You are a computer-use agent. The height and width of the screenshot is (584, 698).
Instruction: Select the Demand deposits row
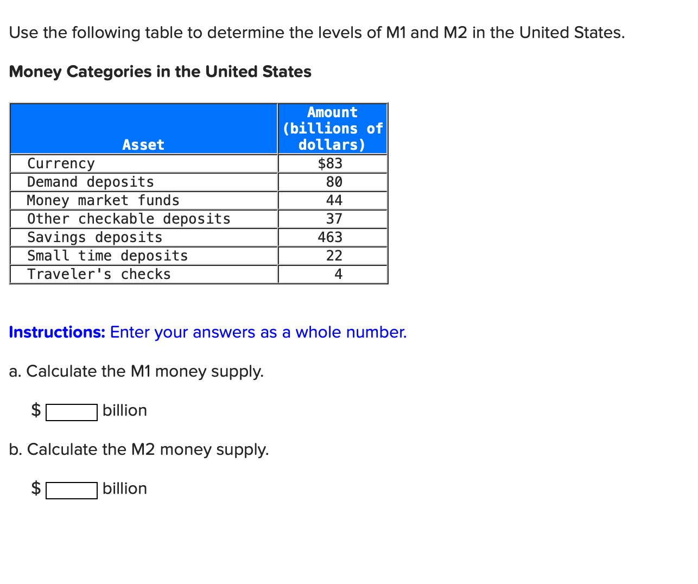click(x=91, y=182)
